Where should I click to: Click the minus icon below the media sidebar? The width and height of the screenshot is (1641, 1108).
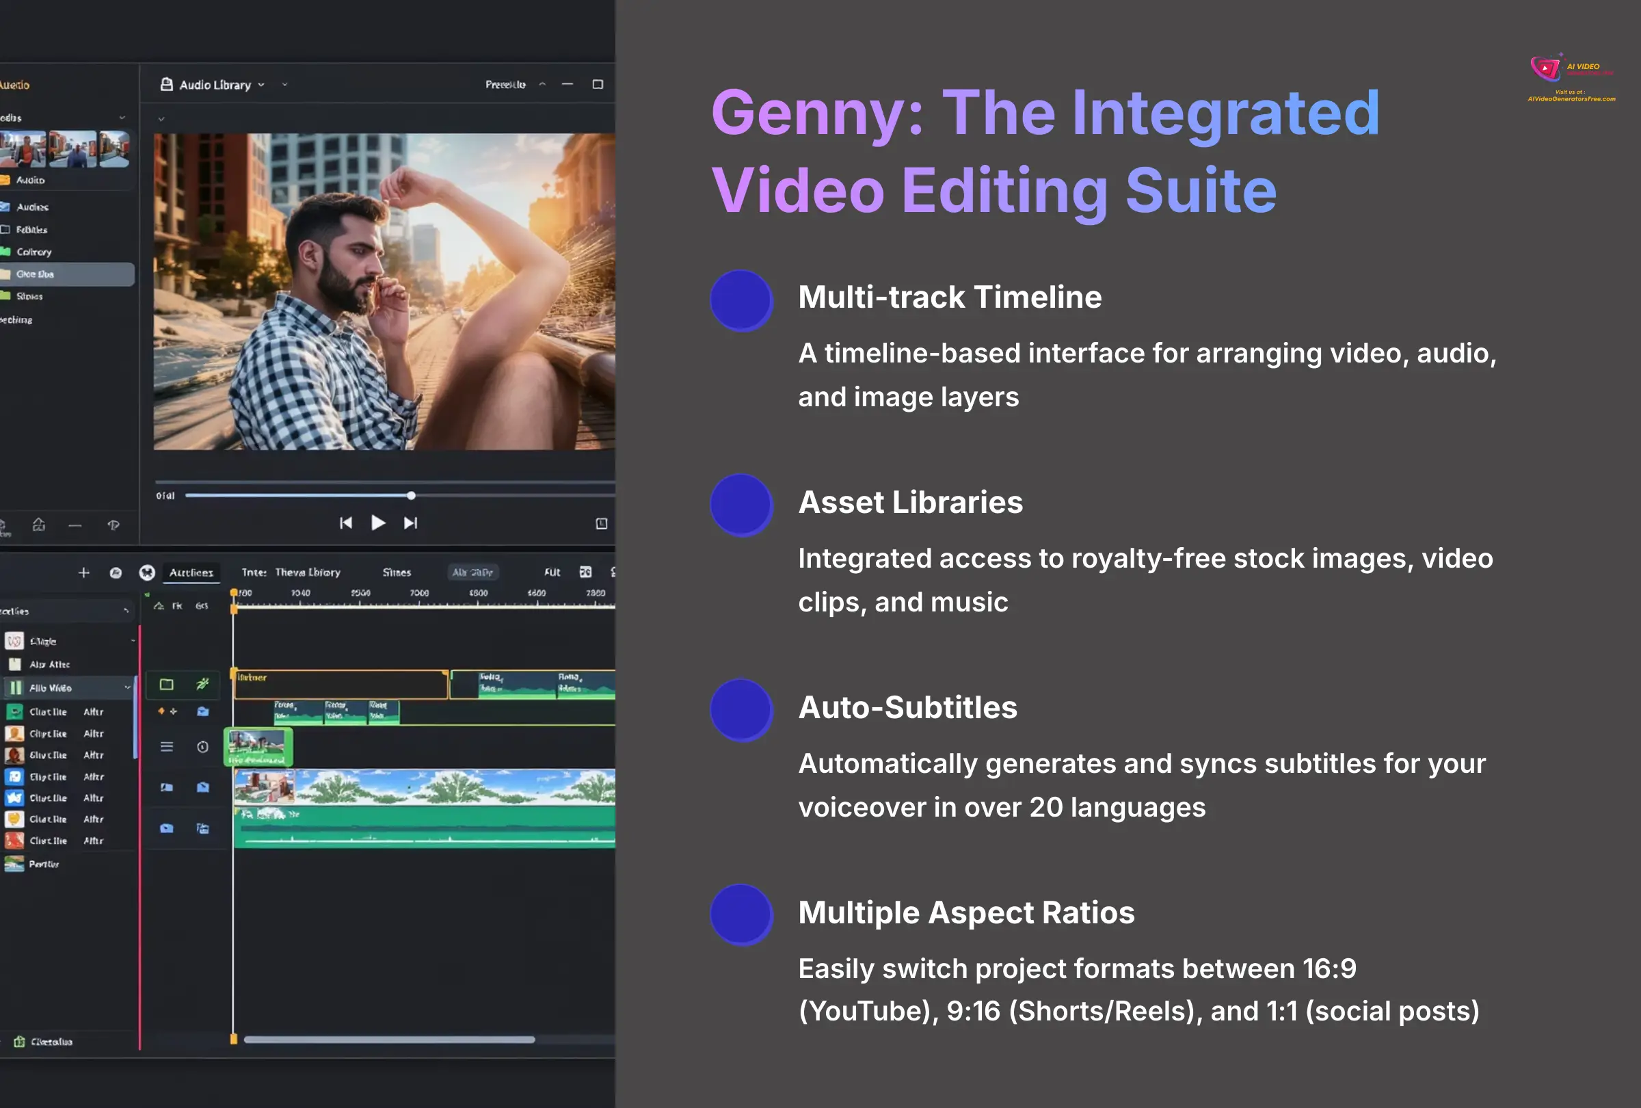tap(75, 525)
